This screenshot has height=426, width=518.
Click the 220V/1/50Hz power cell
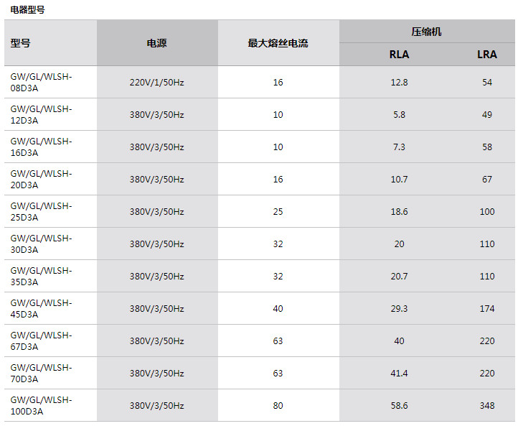pos(156,83)
